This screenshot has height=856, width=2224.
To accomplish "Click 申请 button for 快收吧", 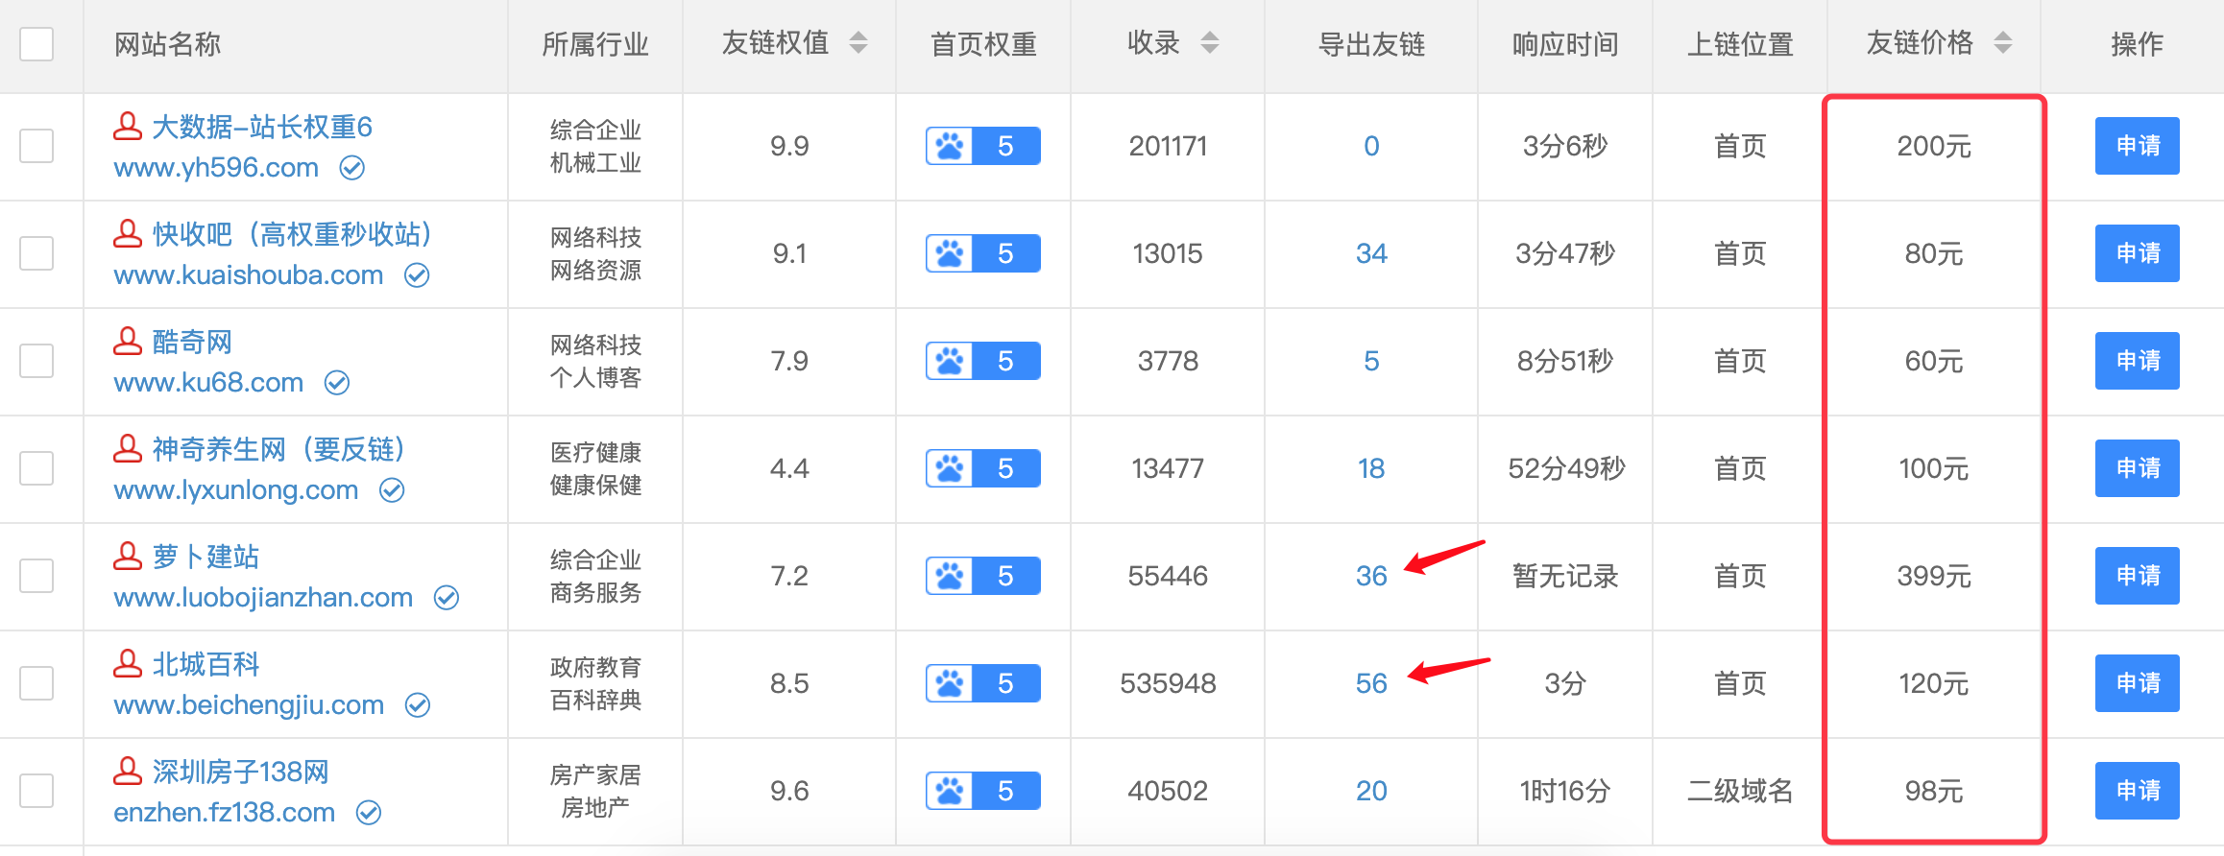I will [2137, 253].
